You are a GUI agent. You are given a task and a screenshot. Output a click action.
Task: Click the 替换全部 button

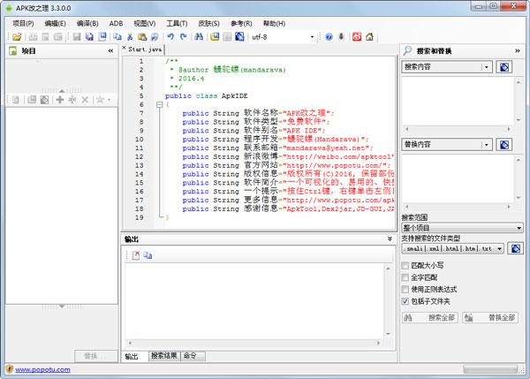(x=490, y=317)
